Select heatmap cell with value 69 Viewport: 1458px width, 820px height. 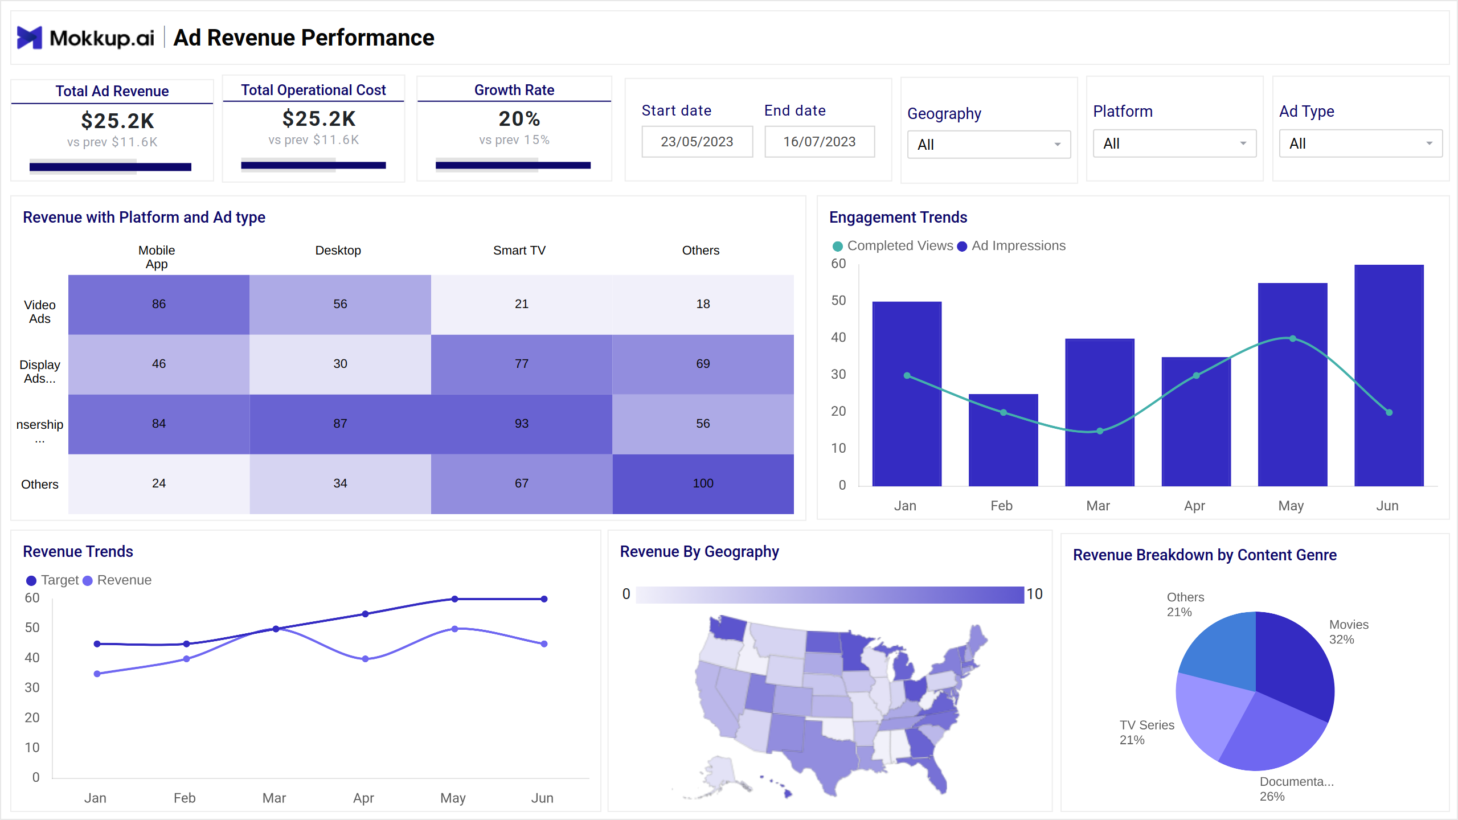coord(703,364)
